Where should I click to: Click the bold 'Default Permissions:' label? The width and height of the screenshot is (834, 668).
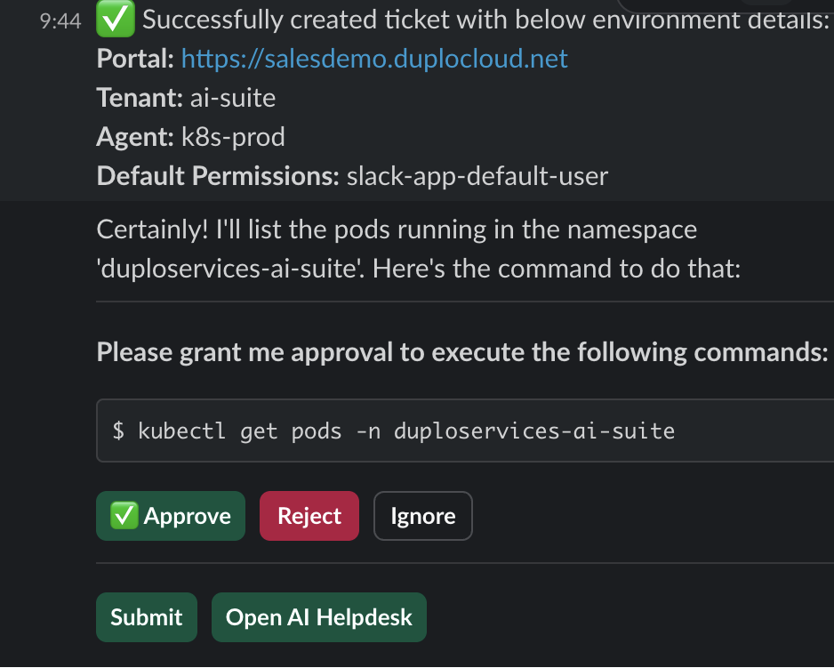(218, 176)
